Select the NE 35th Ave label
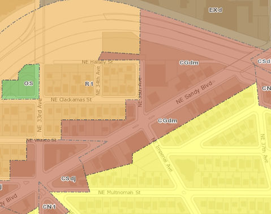Image resolution: width=271 pixels, height=214 pixels. coord(140,92)
